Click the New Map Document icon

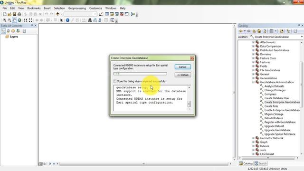tap(5, 14)
